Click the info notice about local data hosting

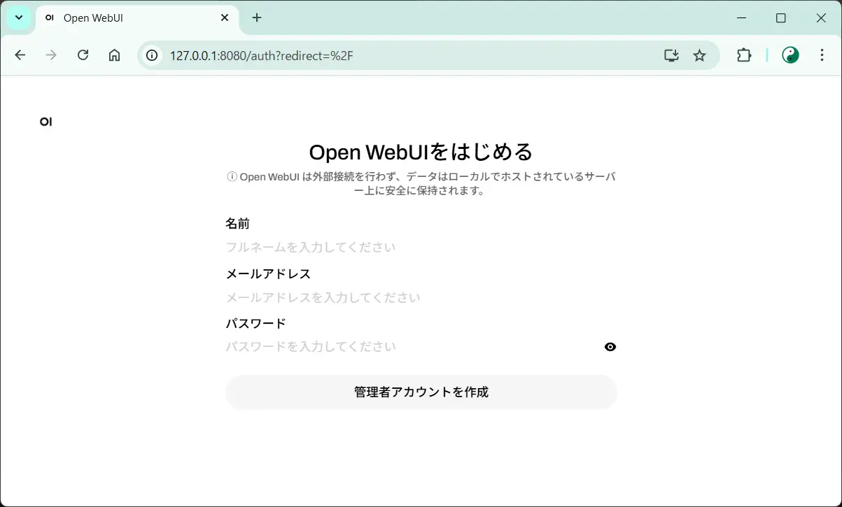[x=421, y=183]
